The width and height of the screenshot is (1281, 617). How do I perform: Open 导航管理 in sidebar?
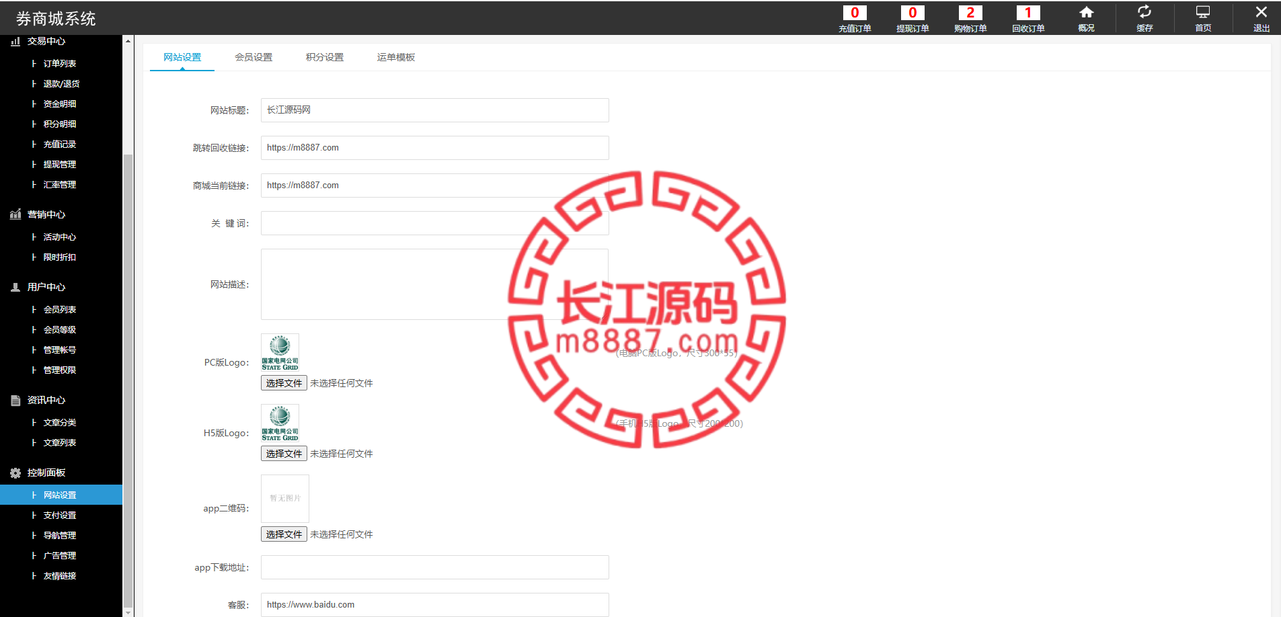[61, 535]
